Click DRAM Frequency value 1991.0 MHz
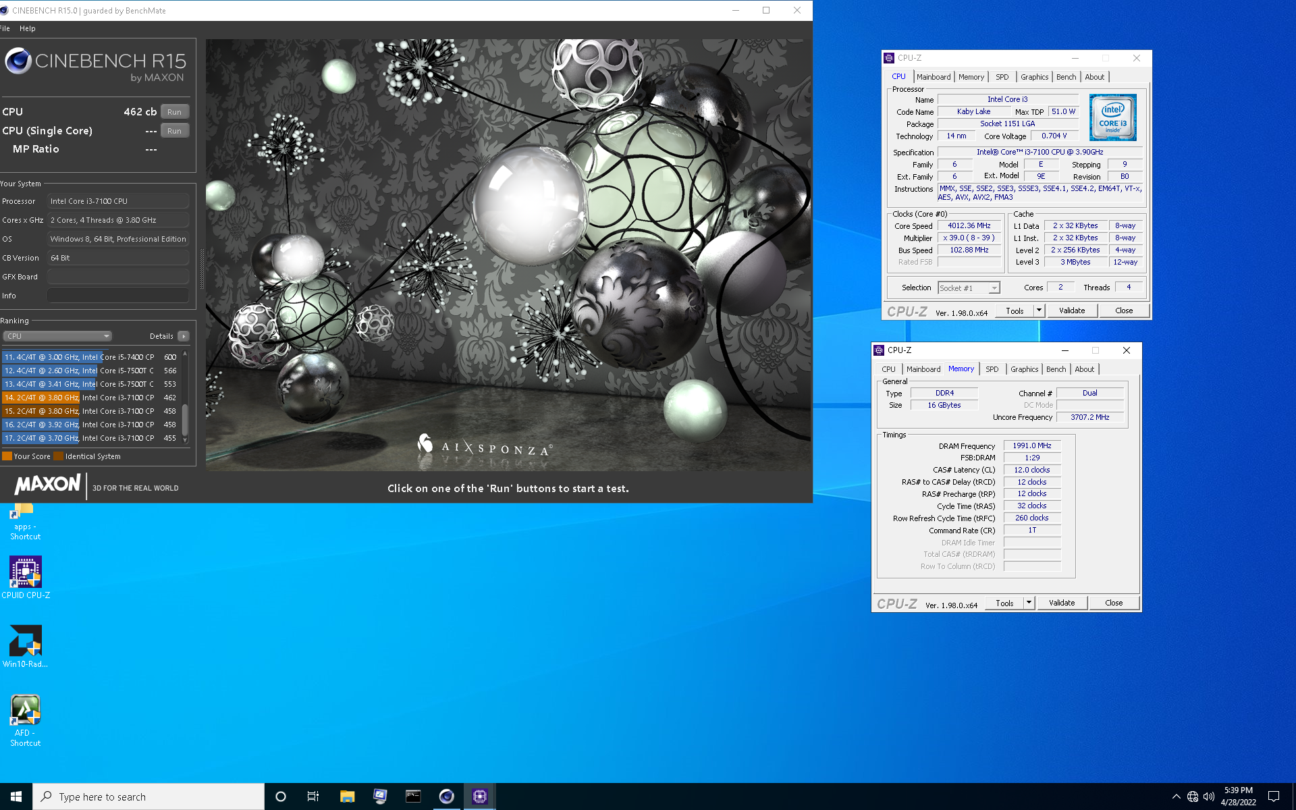 (1031, 446)
